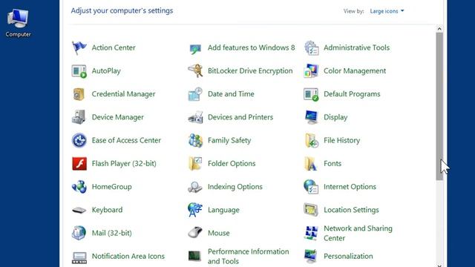Click the 'Keyboard' link text
The width and height of the screenshot is (475, 267).
pyautogui.click(x=107, y=210)
